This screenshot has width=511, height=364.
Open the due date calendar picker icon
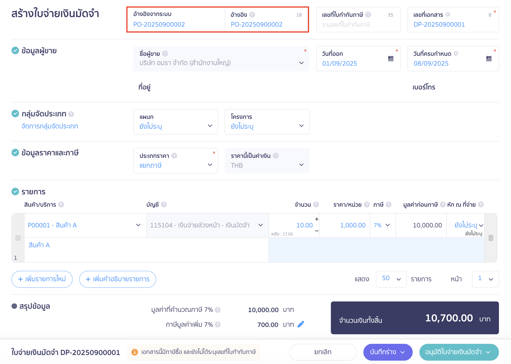coord(489,59)
